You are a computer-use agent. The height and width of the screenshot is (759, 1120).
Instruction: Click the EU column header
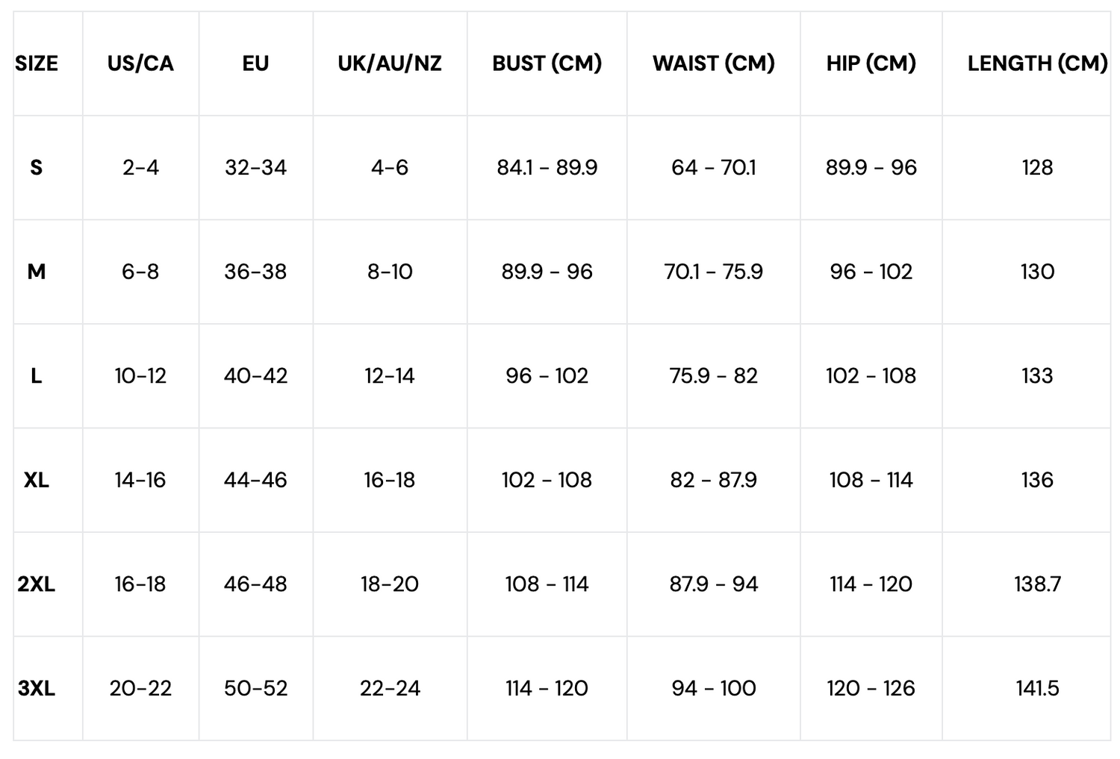255,63
